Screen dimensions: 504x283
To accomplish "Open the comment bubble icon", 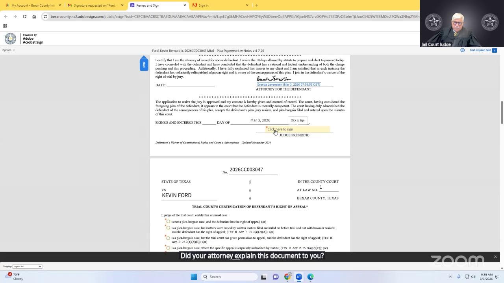I will coord(462,50).
